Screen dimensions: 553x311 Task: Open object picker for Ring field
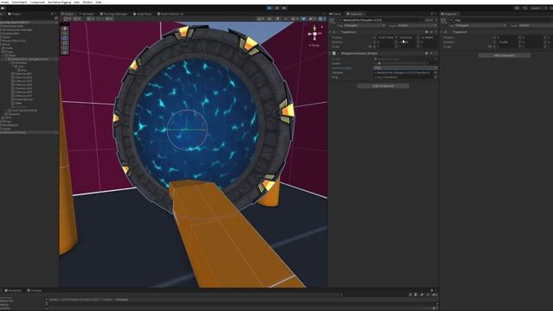435,77
